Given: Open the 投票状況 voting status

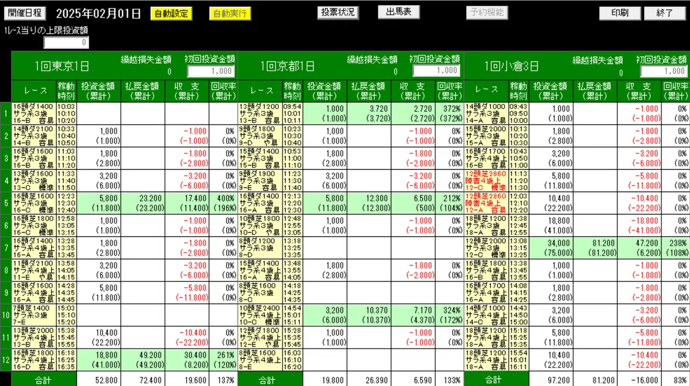Looking at the screenshot, I should point(338,12).
